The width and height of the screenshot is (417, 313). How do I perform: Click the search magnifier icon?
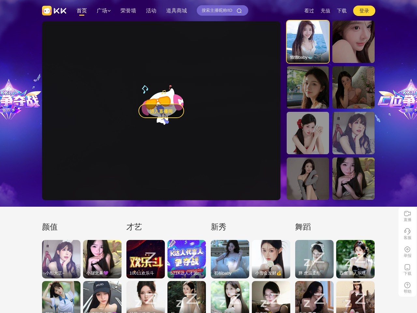pyautogui.click(x=239, y=11)
